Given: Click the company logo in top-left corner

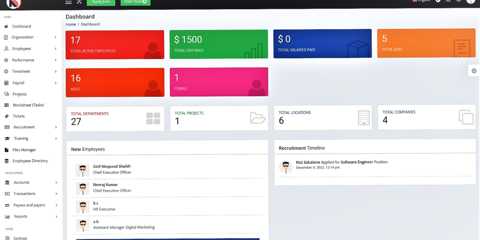Looking at the screenshot, I should pos(14,3).
